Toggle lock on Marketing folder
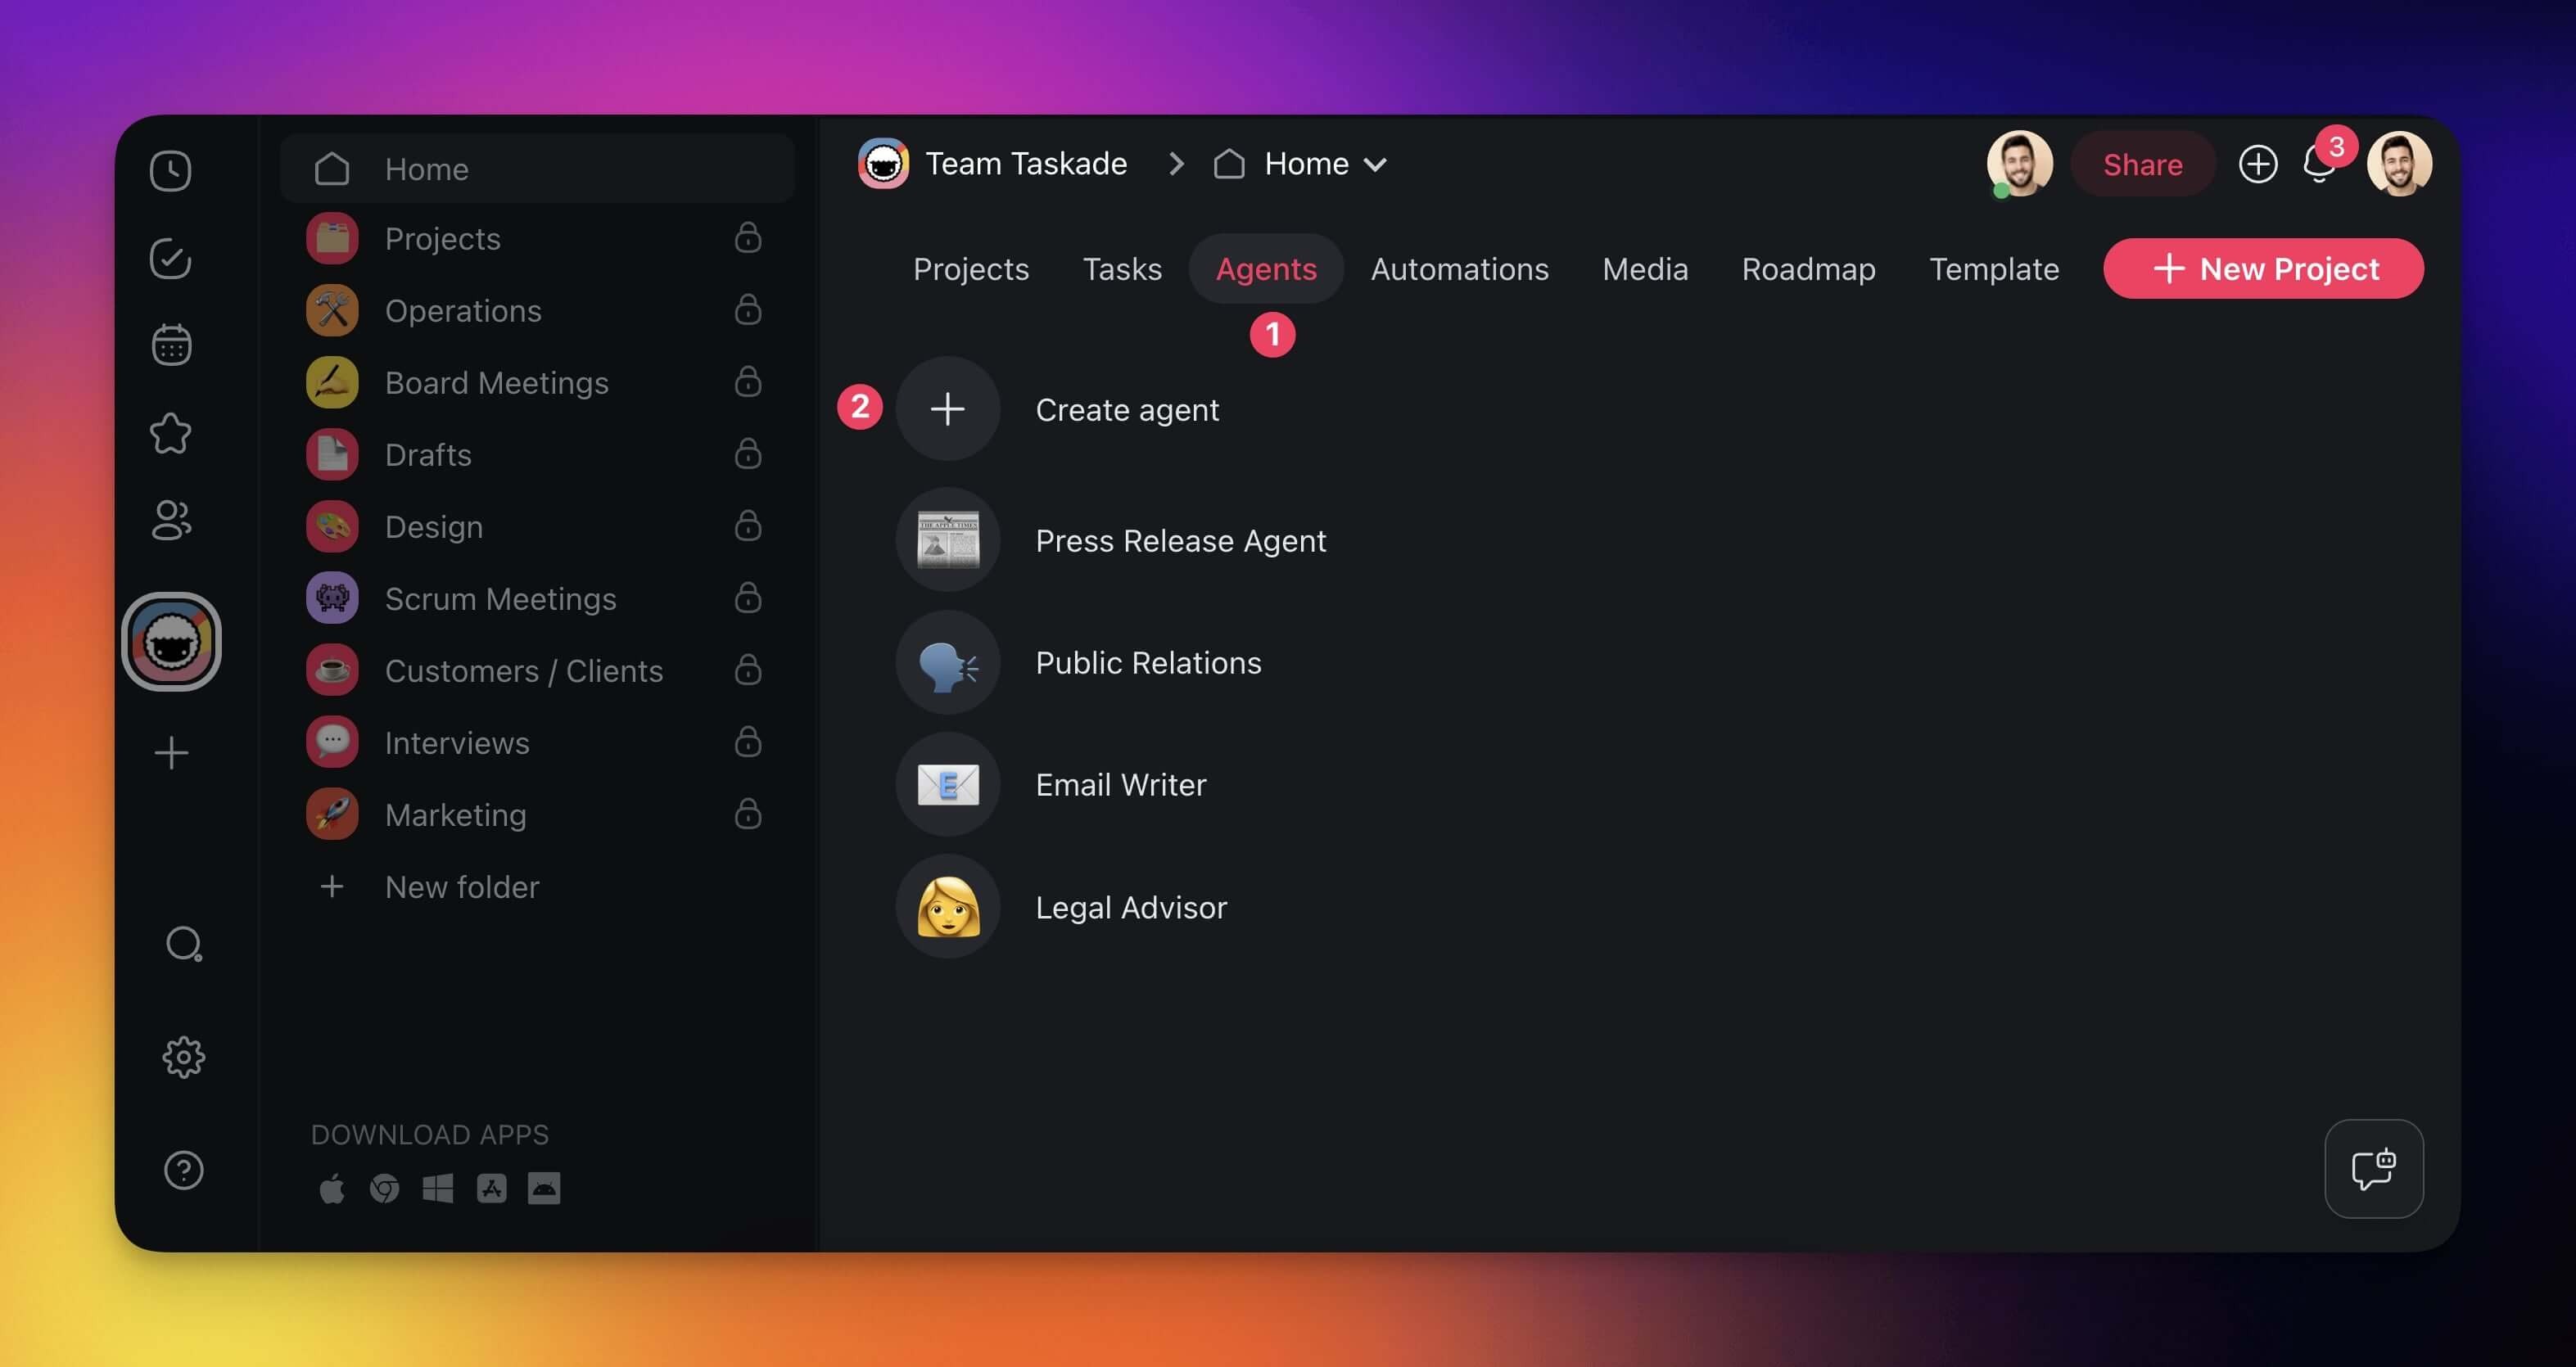 (x=748, y=814)
